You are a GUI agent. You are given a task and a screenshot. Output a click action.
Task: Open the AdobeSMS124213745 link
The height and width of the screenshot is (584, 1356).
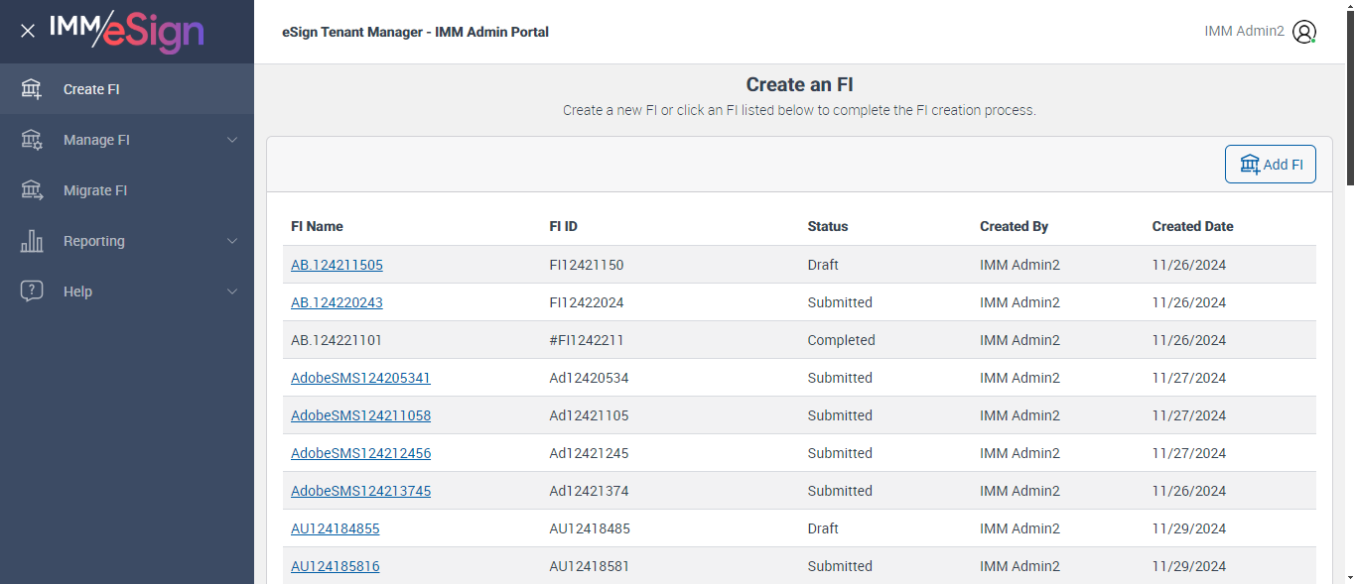pyautogui.click(x=360, y=491)
